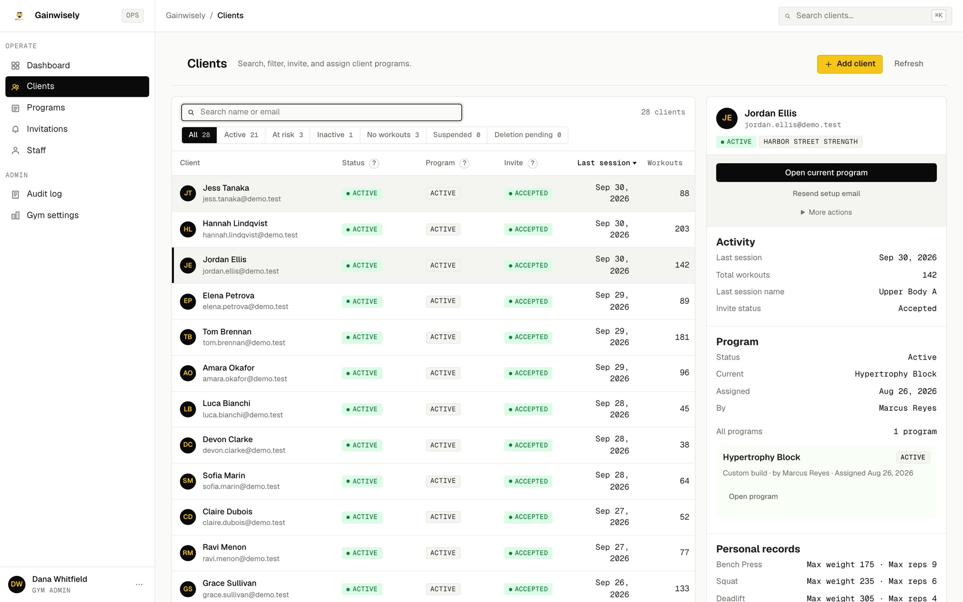
Task: Show Suspended clients filter
Action: [x=456, y=135]
